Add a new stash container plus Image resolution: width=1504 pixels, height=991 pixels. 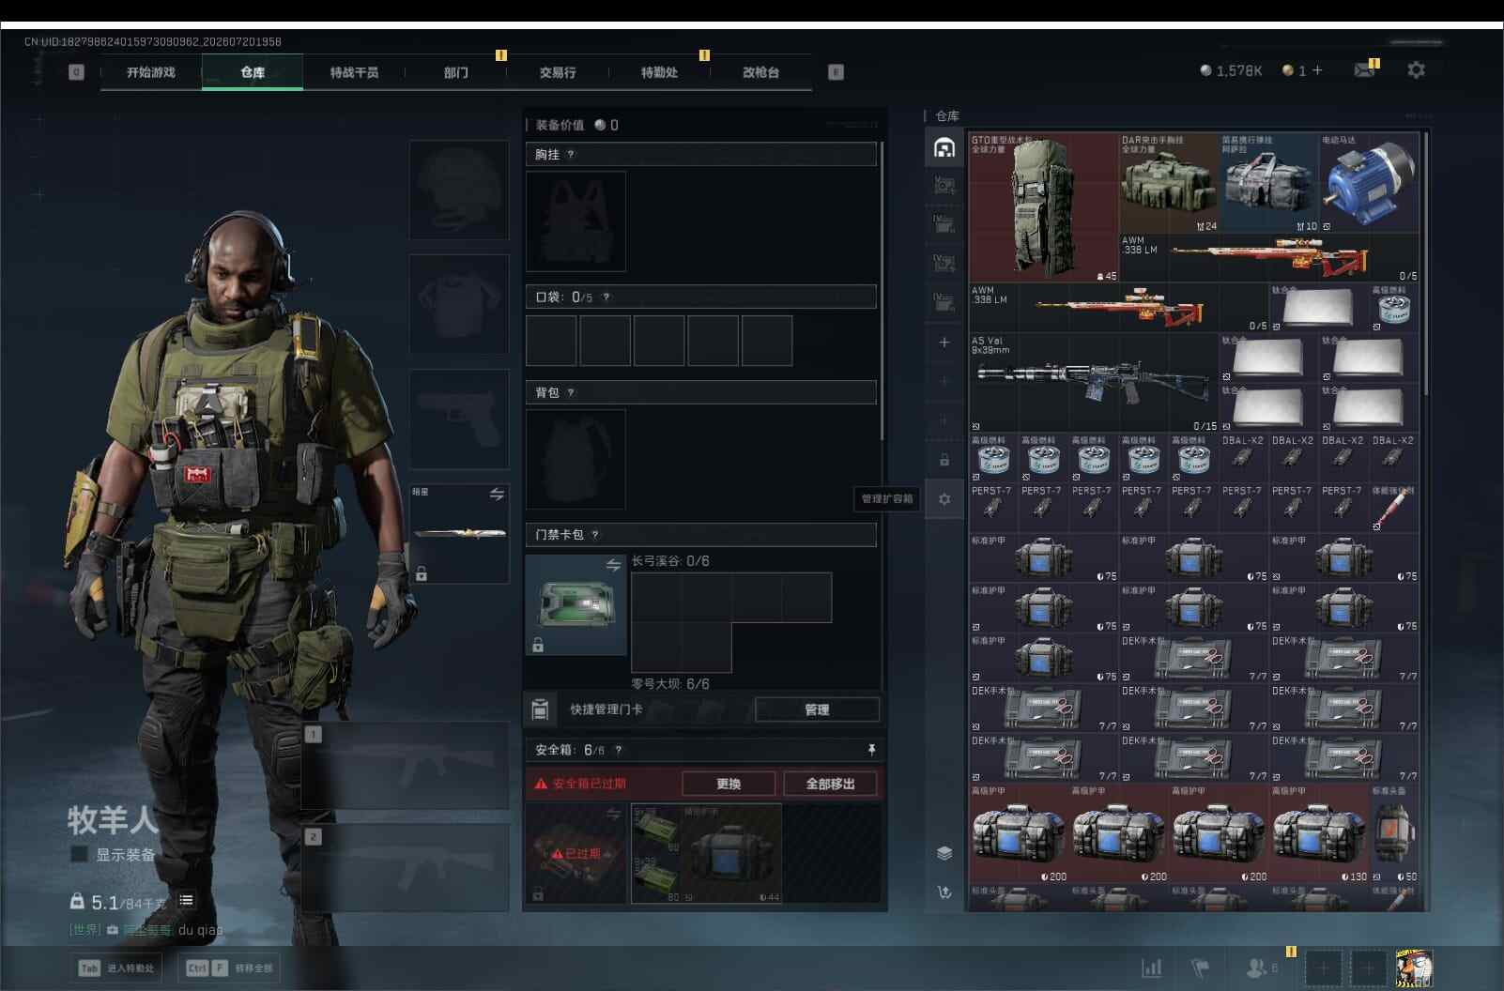pyautogui.click(x=944, y=343)
